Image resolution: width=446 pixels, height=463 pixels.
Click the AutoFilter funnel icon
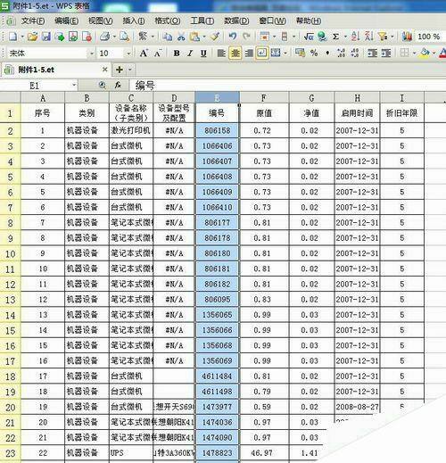(383, 37)
